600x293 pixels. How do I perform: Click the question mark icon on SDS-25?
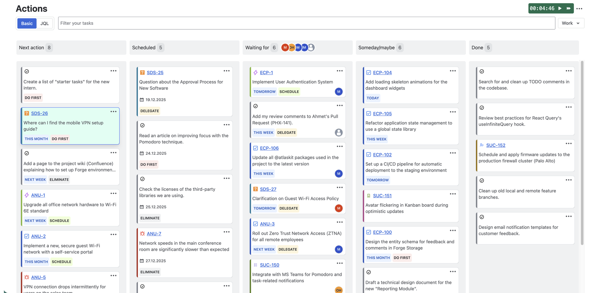point(142,72)
